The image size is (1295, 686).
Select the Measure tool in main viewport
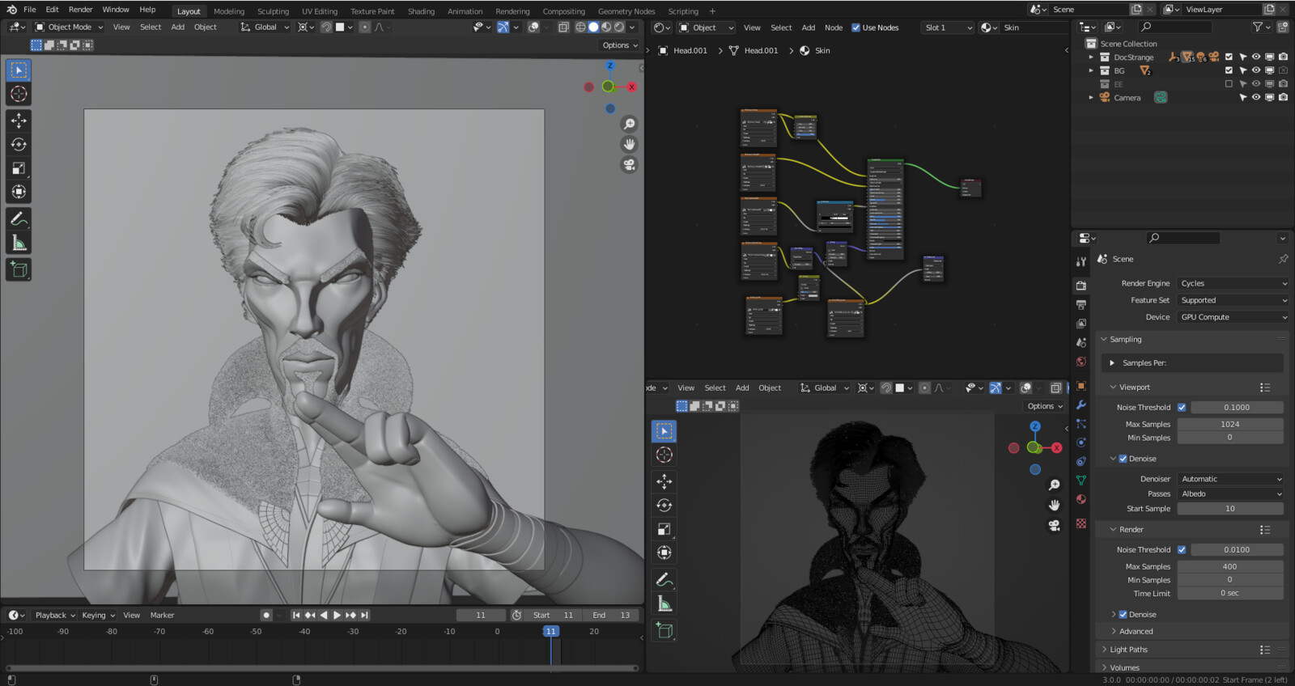click(x=19, y=243)
